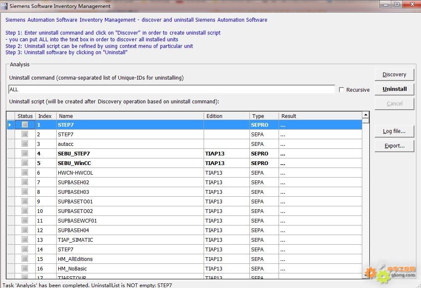Image resolution: width=421 pixels, height=288 pixels.
Task: Maximize the Inventory Management window
Action: point(397,4)
